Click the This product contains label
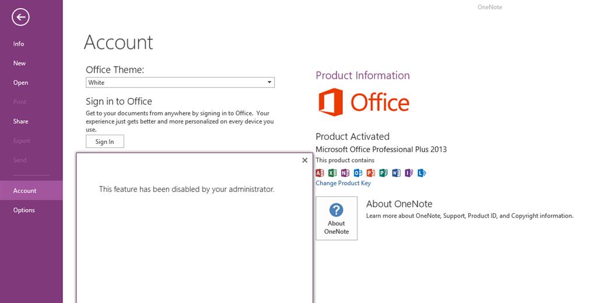The width and height of the screenshot is (597, 303). point(345,160)
